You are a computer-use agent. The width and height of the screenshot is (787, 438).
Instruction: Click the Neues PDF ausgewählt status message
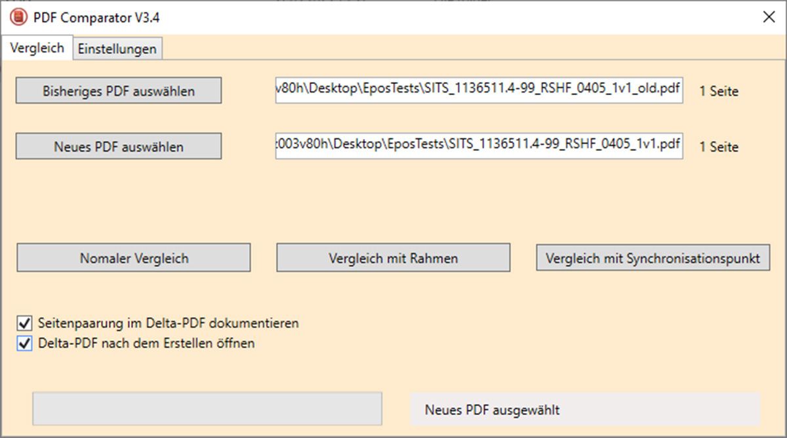coord(492,410)
